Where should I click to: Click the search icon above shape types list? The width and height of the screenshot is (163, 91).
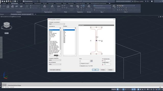60,28
